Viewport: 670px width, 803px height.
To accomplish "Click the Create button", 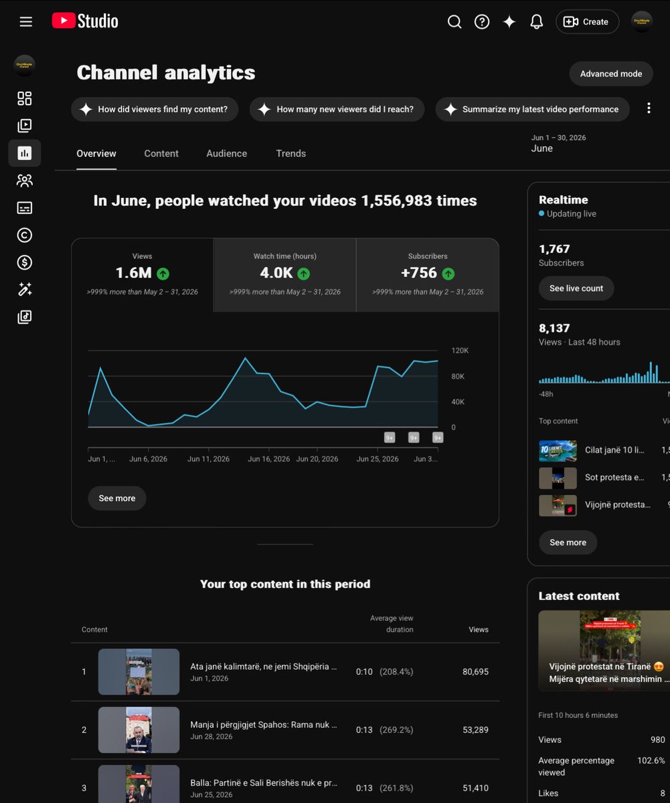I will point(588,22).
